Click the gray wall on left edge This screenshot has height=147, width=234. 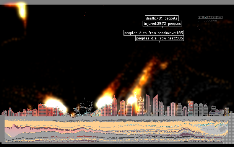pyautogui.click(x=2, y=129)
